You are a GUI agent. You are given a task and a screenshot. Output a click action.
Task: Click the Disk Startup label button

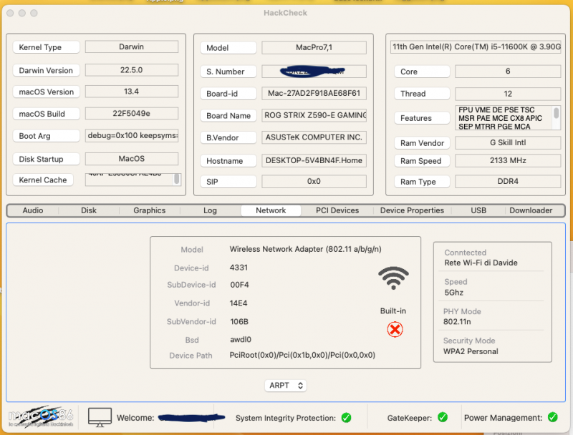(46, 159)
